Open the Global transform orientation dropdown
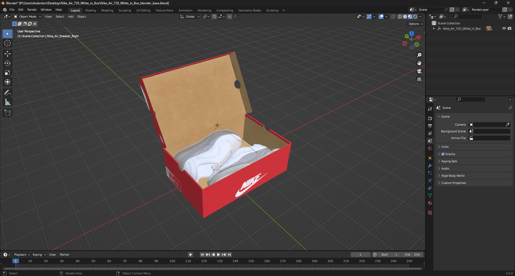This screenshot has height=276, width=515. pos(190,17)
